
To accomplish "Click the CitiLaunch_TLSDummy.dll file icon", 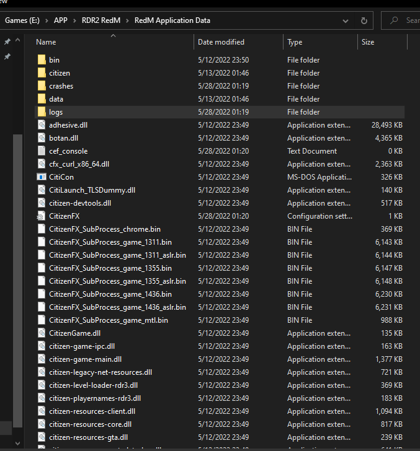I will pyautogui.click(x=42, y=190).
